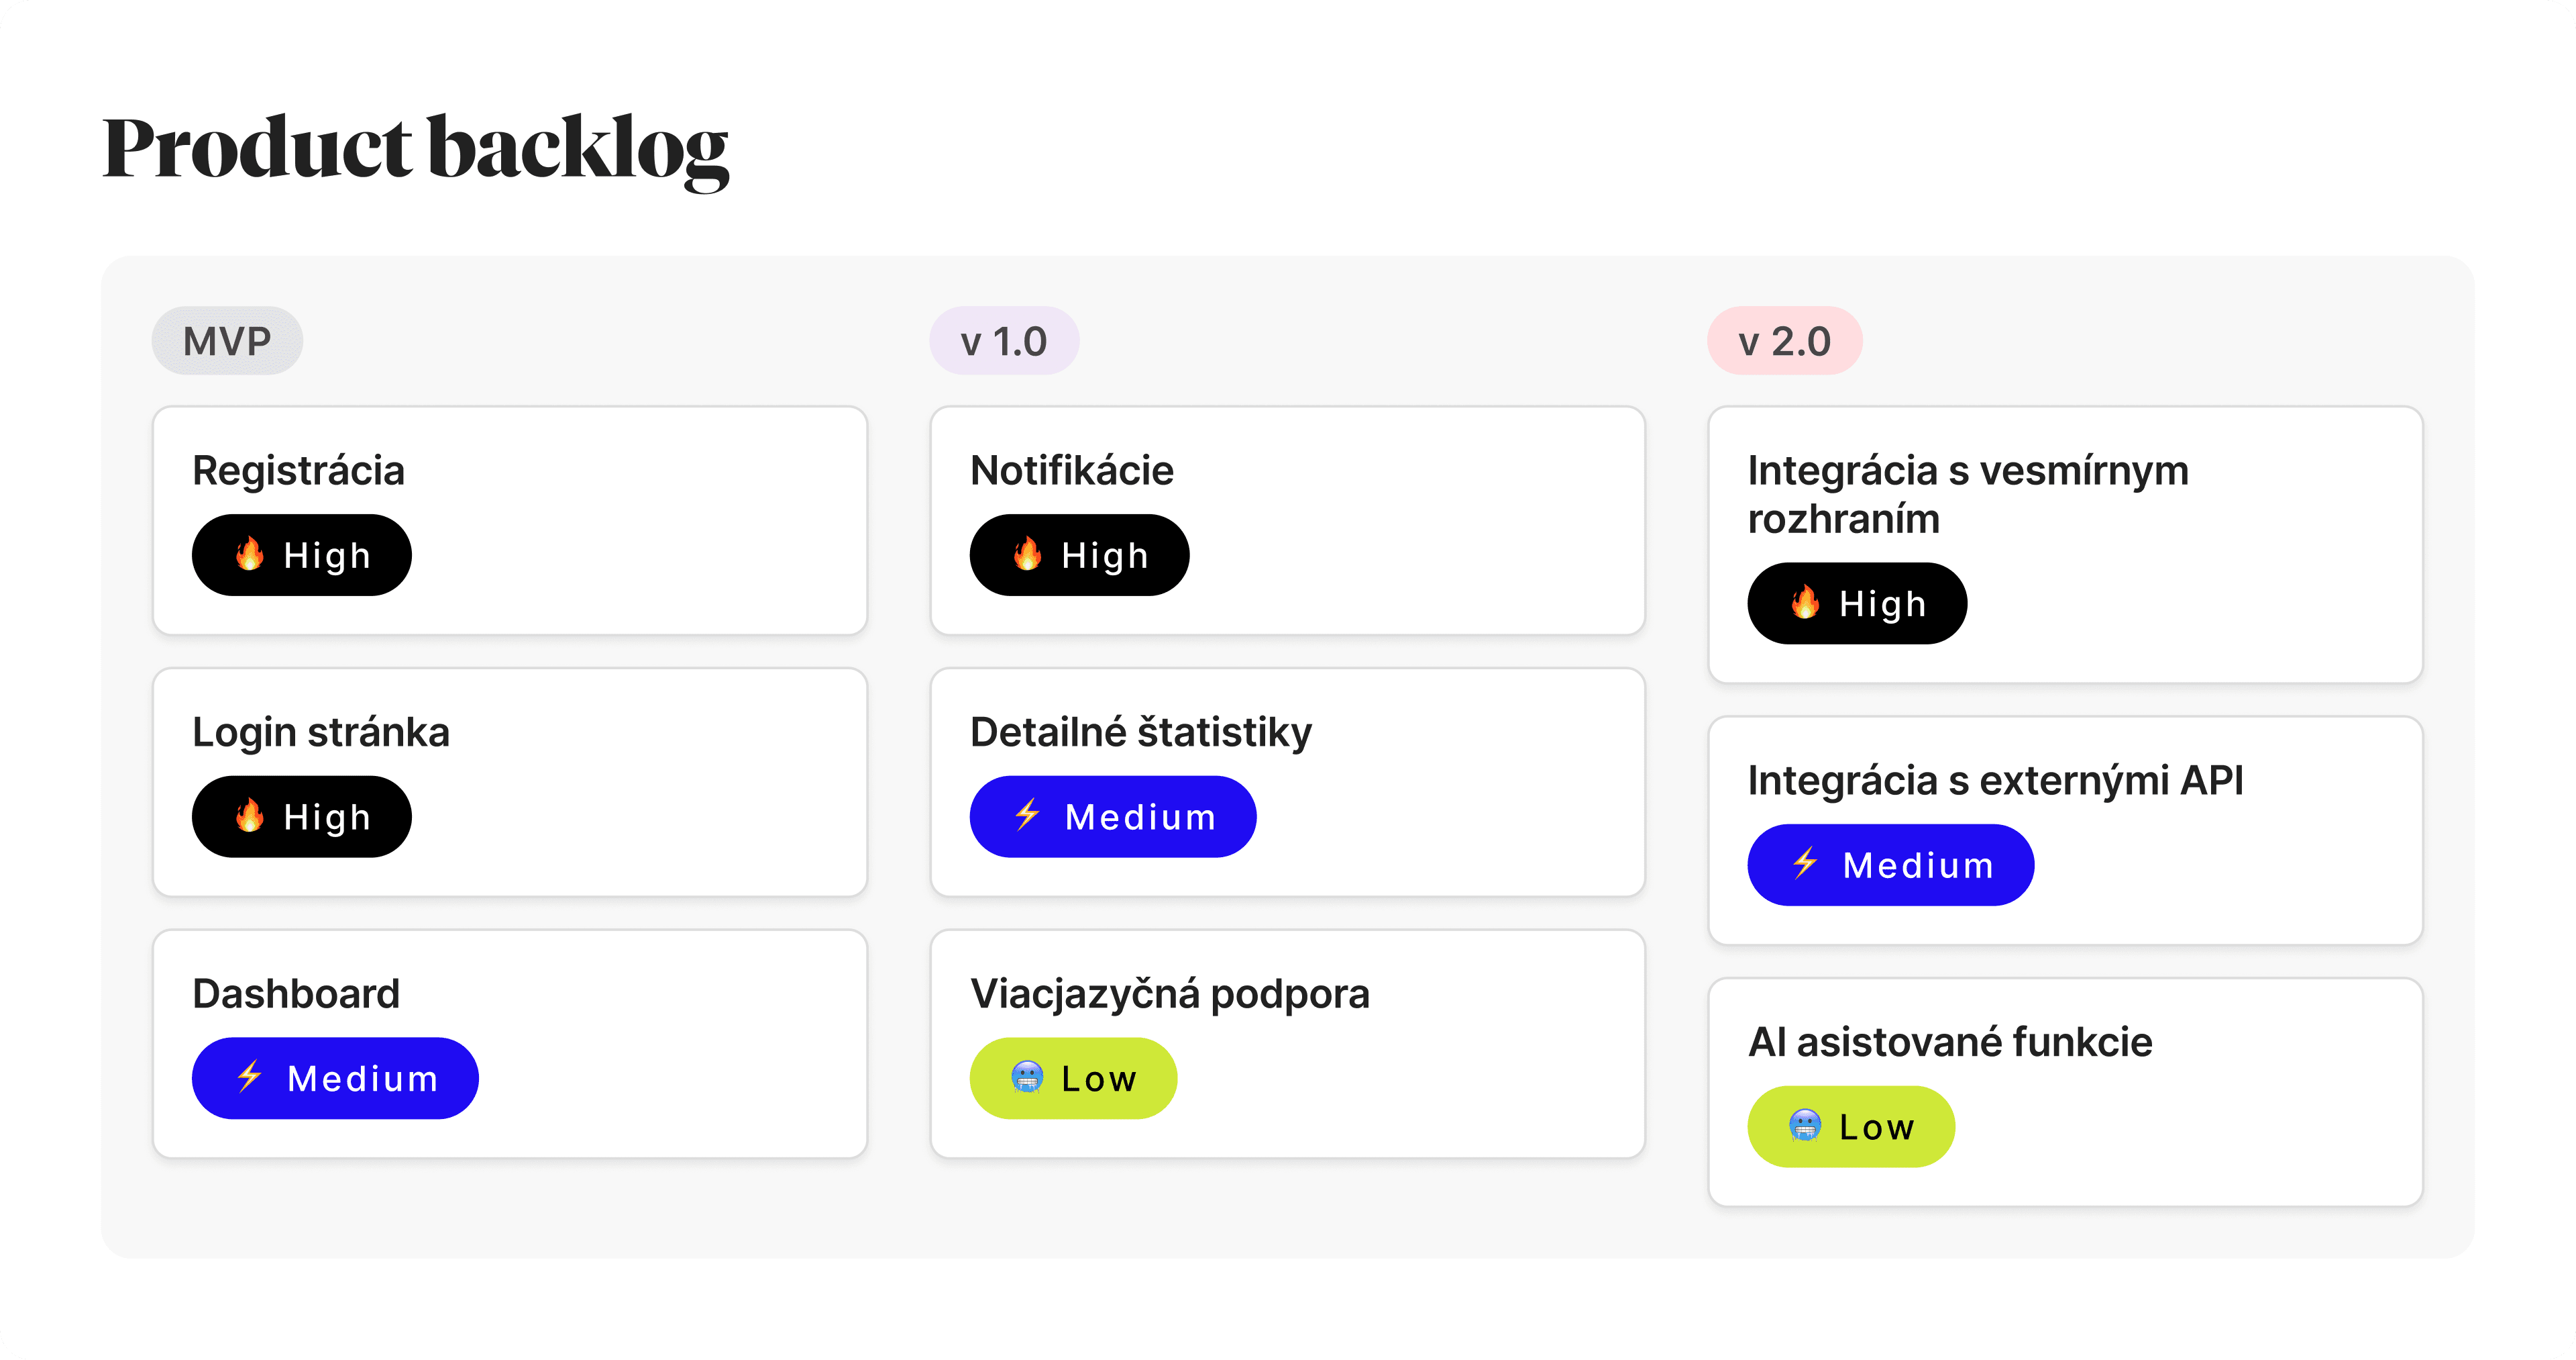Click the fire icon on Registrácia card
The image size is (2576, 1360).
(x=249, y=553)
